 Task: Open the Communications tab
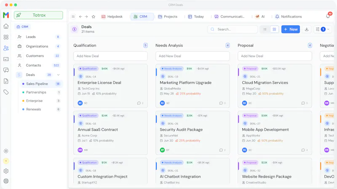(x=230, y=16)
